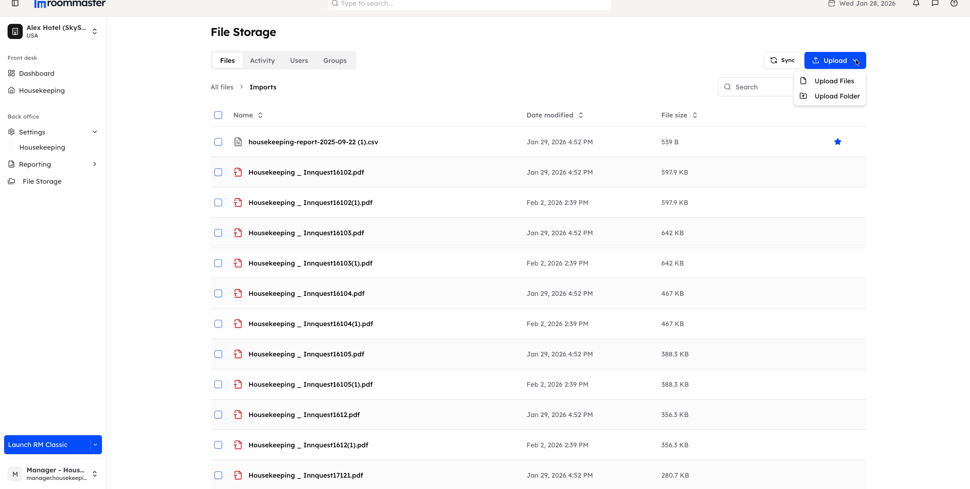
Task: Switch to the Activity tab
Action: click(x=262, y=60)
